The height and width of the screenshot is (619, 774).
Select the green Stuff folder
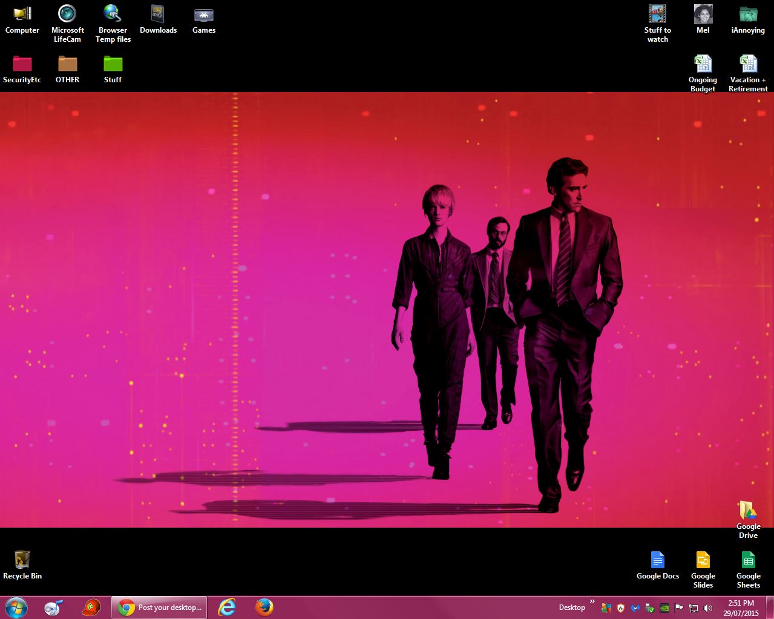(x=113, y=69)
